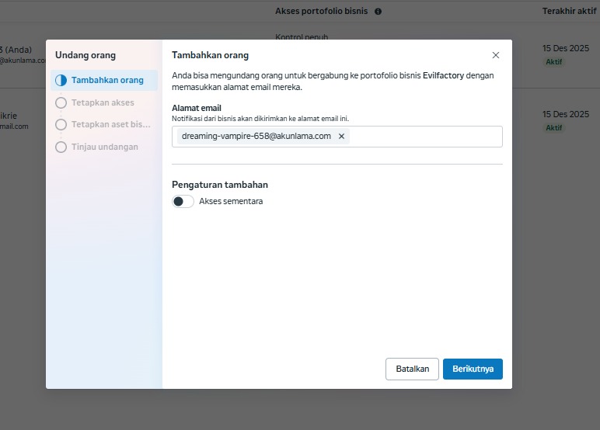Screen dimensions: 600x430
Task: Select the dreaming-vampire-658@akunlama.com email text
Action: pyautogui.click(x=256, y=137)
